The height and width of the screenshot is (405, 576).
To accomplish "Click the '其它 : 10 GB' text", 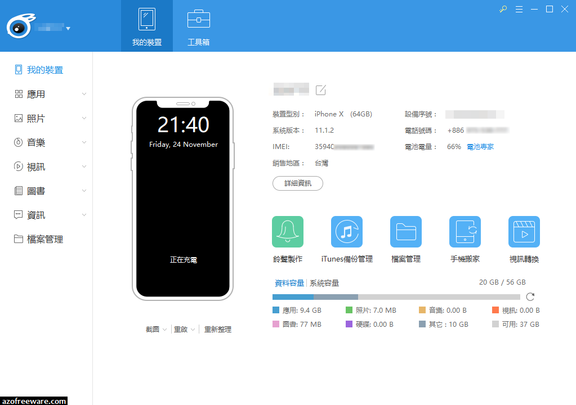I will 449,325.
